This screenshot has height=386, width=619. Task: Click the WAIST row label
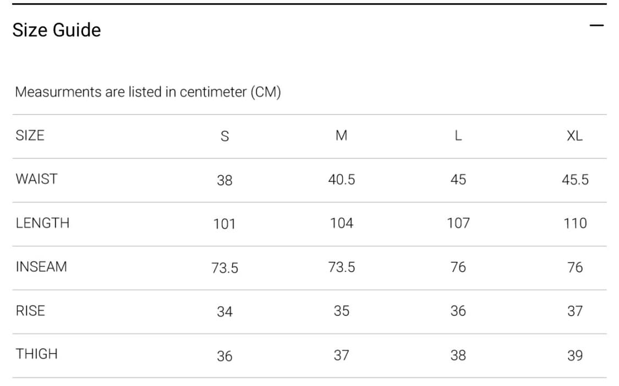[x=36, y=179]
